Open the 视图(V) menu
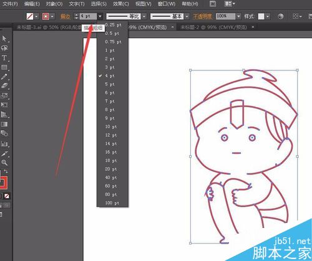Viewport: 312px width, 261px height. pos(144,4)
